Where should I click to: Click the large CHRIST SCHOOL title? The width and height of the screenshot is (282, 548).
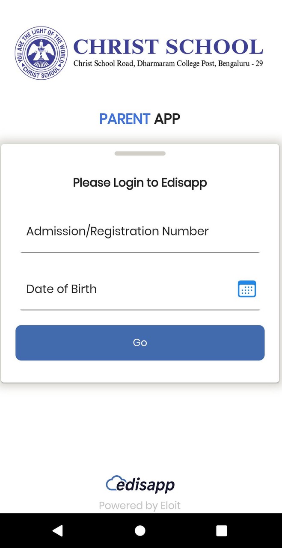coord(168,47)
